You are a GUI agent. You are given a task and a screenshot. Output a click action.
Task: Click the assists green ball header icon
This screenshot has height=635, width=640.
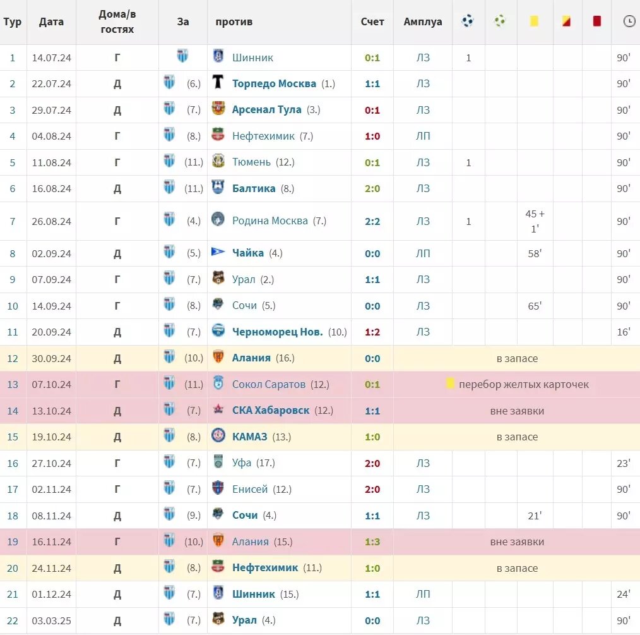(500, 20)
